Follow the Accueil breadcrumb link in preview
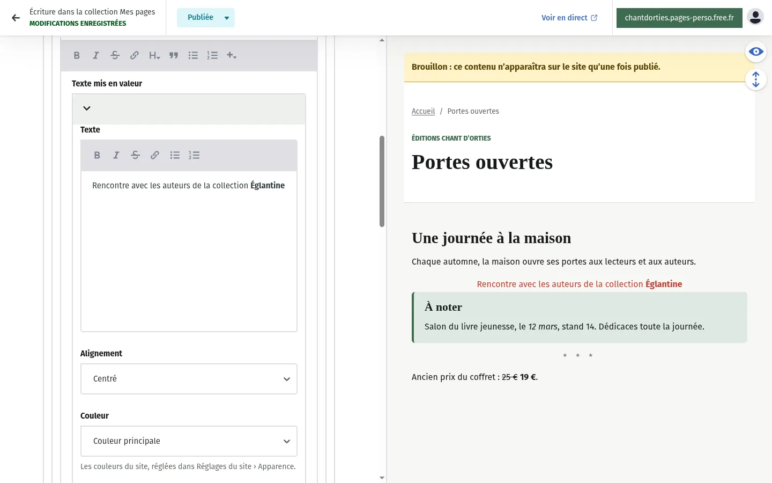Image resolution: width=772 pixels, height=483 pixels. coord(423,111)
